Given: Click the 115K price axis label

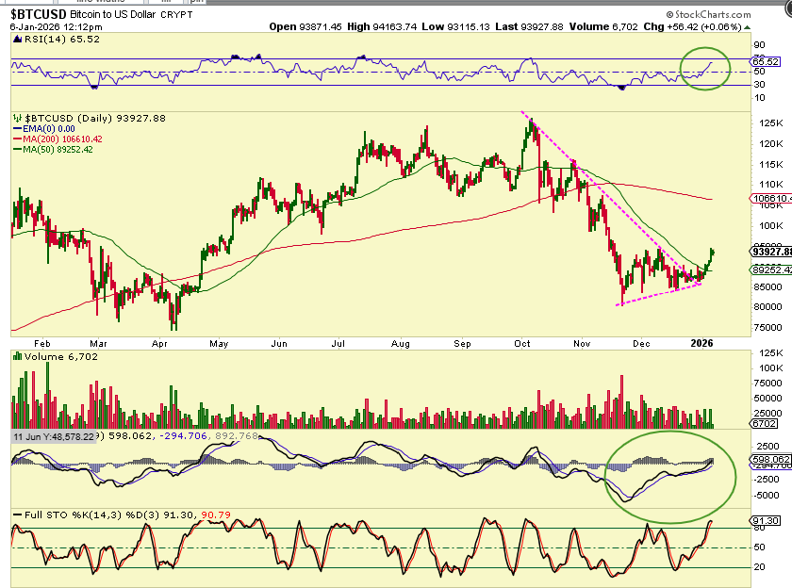Looking at the screenshot, I should (771, 165).
